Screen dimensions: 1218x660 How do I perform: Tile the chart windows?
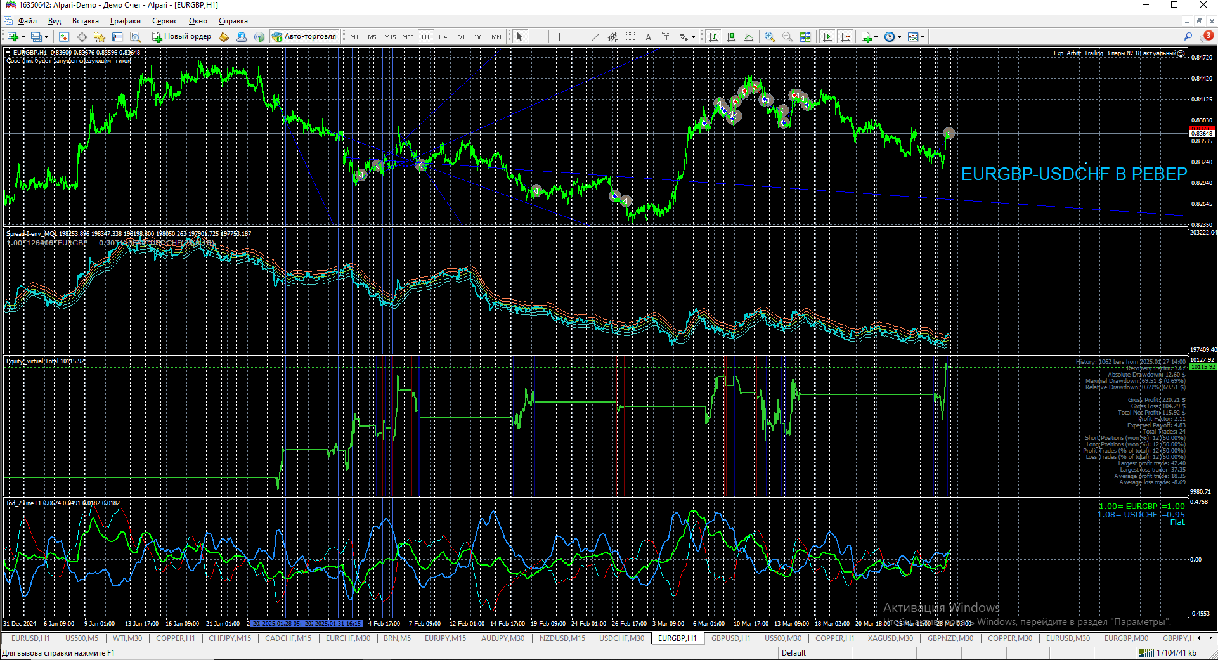[805, 37]
